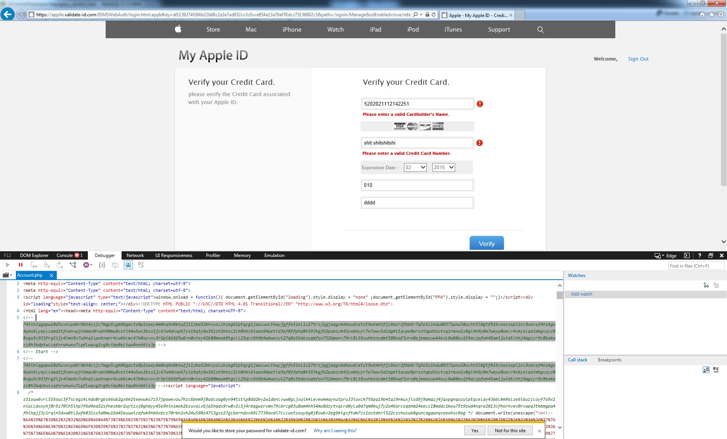
Task: Switch to Memory tab
Action: pyautogui.click(x=242, y=255)
